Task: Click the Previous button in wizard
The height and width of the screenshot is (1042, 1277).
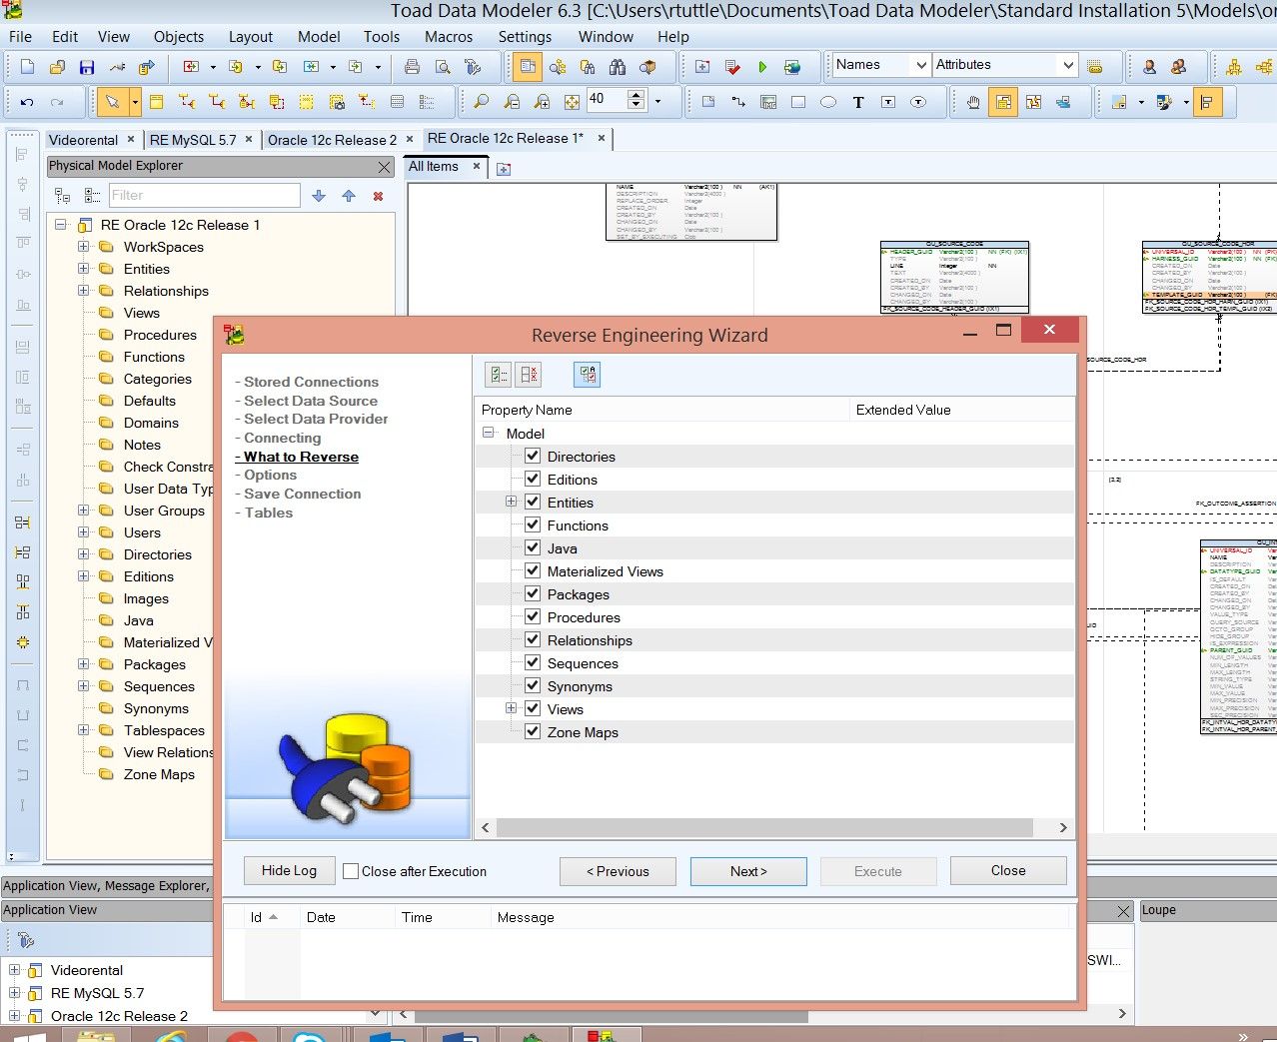Action: click(618, 871)
